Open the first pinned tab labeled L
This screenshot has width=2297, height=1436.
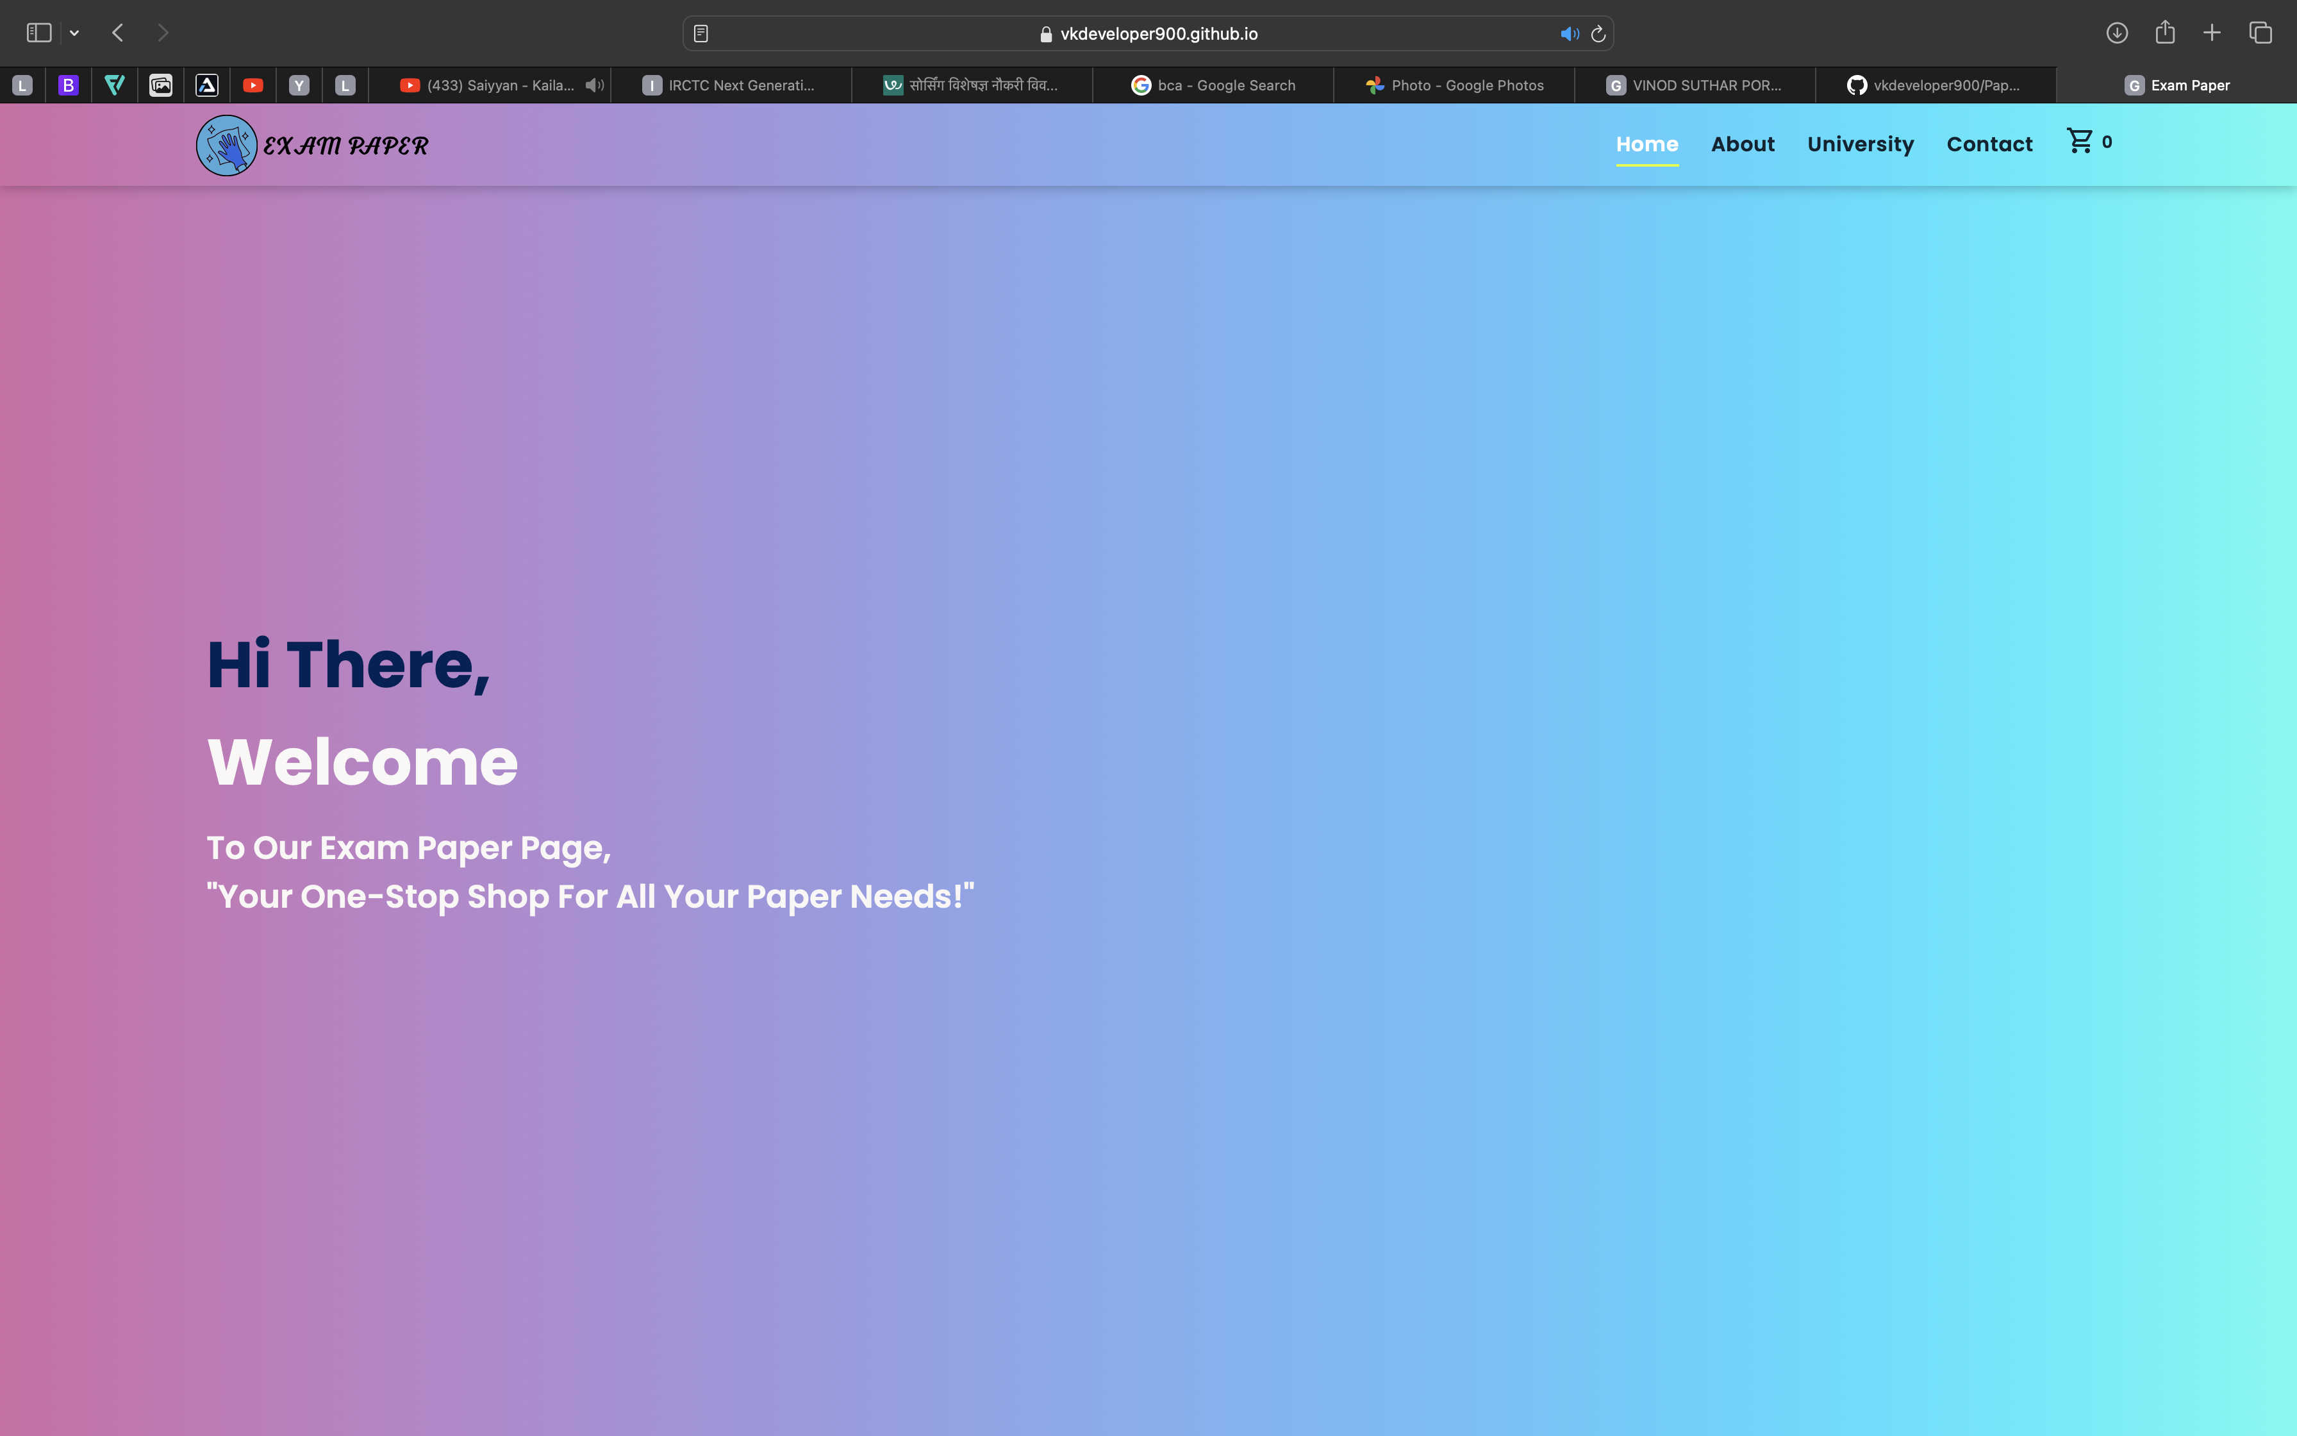23,85
